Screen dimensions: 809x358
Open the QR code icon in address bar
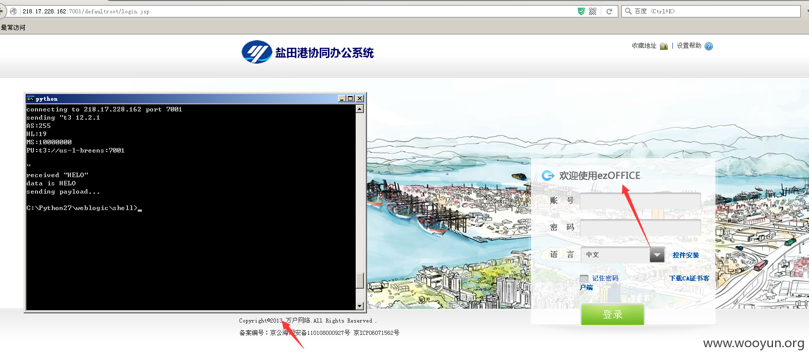593,11
